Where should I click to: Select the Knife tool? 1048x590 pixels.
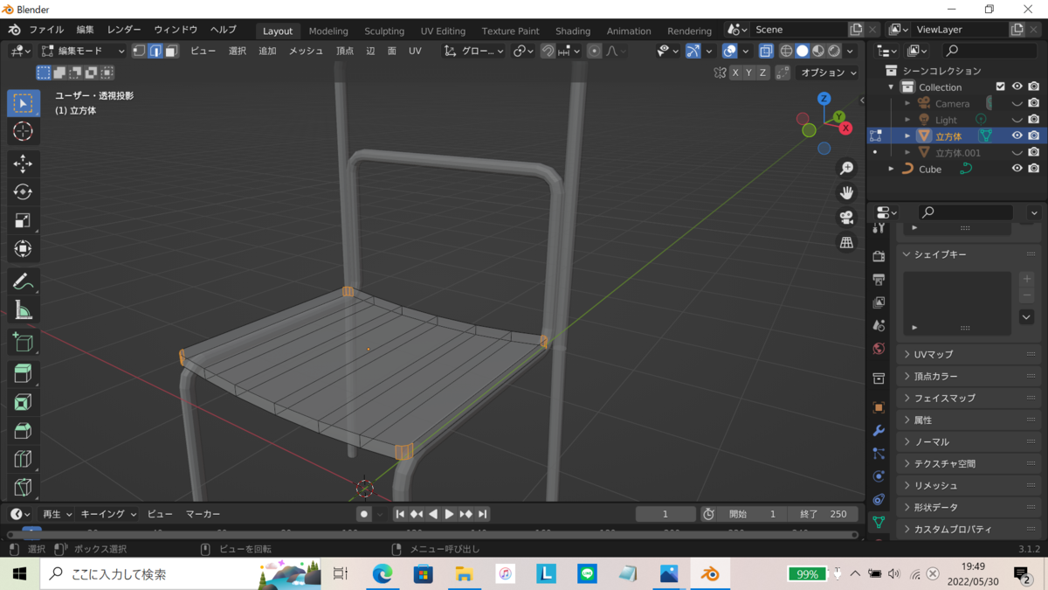point(24,487)
